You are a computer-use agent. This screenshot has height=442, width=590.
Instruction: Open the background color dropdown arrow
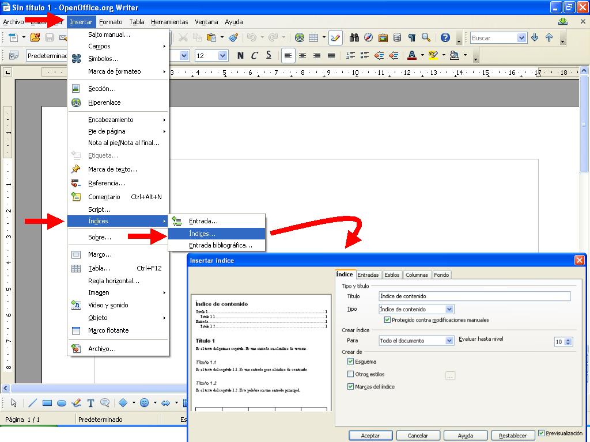pos(465,56)
